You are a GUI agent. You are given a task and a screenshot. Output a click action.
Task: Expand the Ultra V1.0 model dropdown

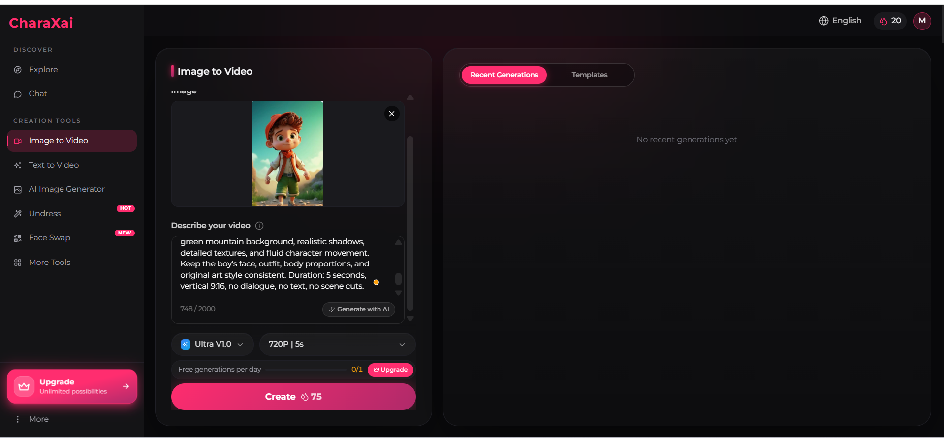click(x=213, y=344)
